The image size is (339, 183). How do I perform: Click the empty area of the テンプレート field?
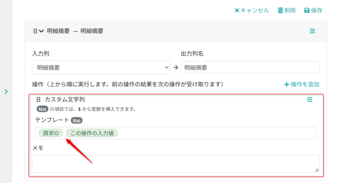click(216, 133)
